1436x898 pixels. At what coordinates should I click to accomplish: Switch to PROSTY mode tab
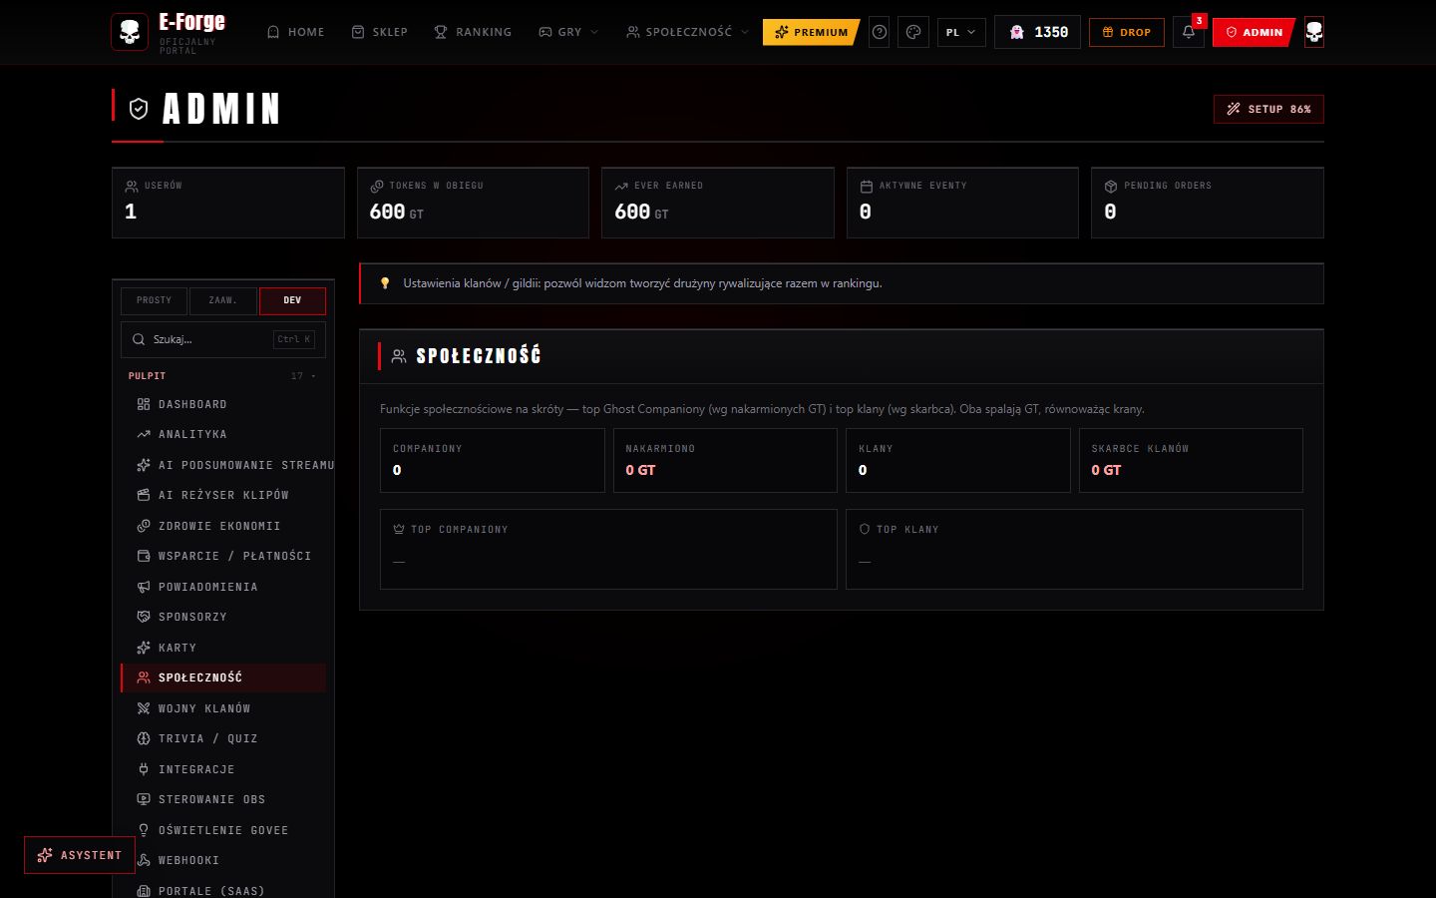[x=154, y=300]
